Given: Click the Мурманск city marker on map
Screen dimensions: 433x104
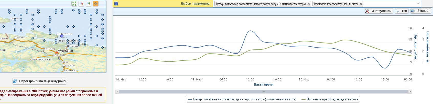Looking at the screenshot, I should coord(57,53).
